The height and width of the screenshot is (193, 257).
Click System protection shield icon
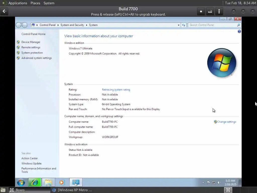18,53
